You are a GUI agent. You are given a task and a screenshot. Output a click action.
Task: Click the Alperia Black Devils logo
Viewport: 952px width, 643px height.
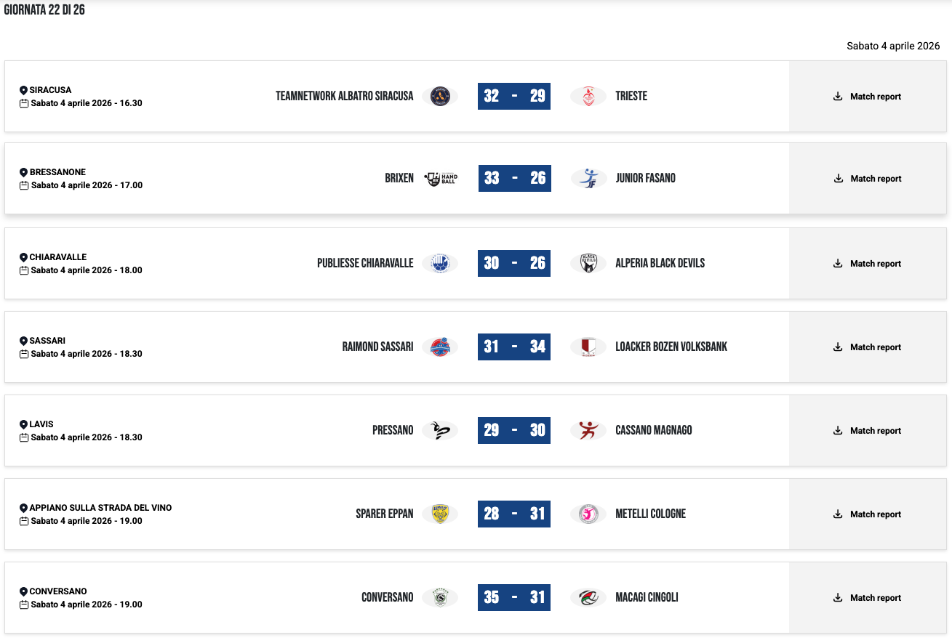click(588, 263)
